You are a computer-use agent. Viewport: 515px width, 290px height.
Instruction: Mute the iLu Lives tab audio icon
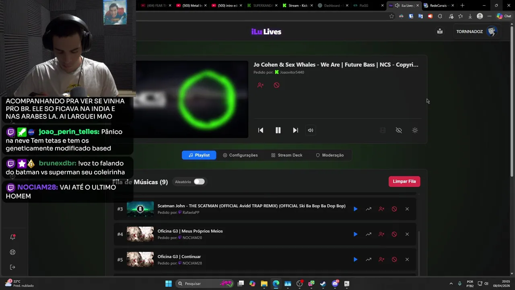point(397,6)
